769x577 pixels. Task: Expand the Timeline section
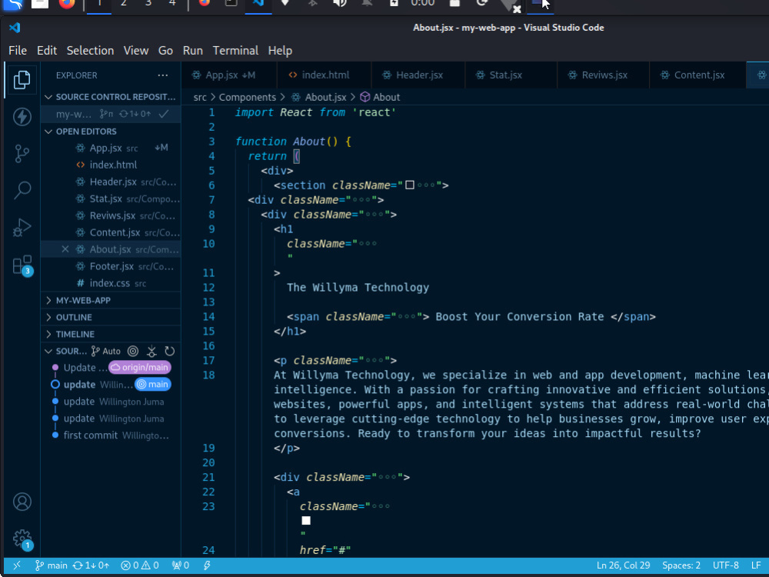pos(110,334)
